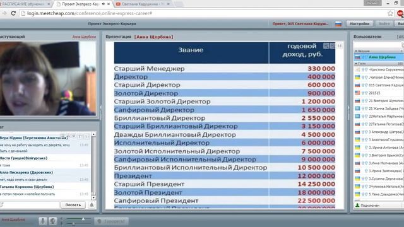Image resolution: width=404 pixels, height=227 pixels.
Task: Select presenter Анна Щербина in users list
Action: (x=379, y=57)
